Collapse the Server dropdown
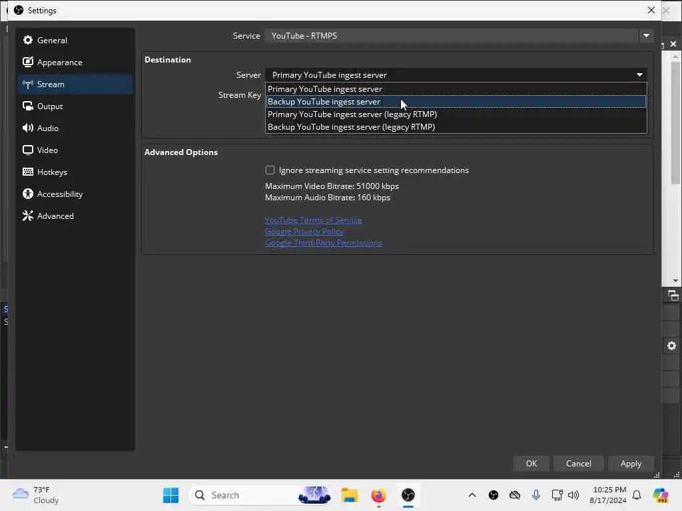The width and height of the screenshot is (682, 511). pyautogui.click(x=639, y=75)
